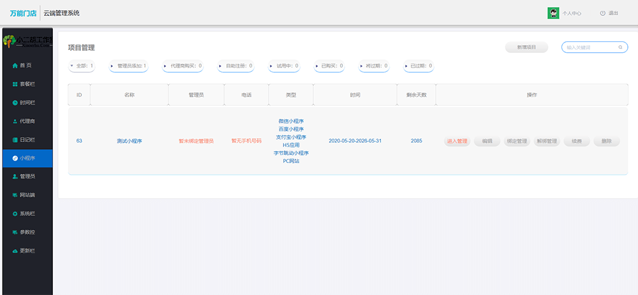Click the 解绑管理 button
Screen dimensions: 638x295
tap(547, 141)
